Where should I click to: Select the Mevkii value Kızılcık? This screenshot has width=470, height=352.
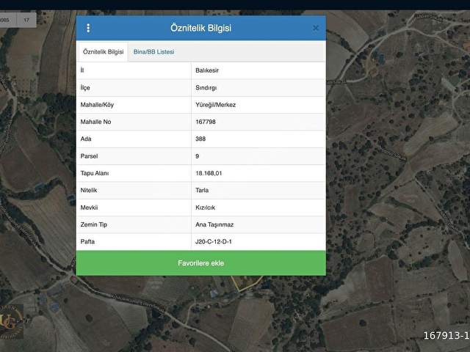(206, 208)
